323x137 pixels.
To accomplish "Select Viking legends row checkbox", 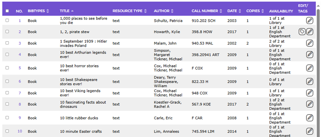I will coord(7,93).
